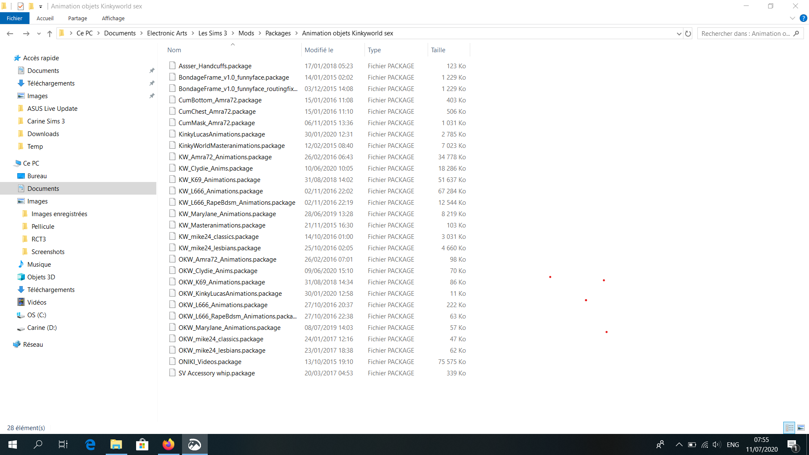Open Musique library
This screenshot has width=809, height=455.
click(x=39, y=265)
